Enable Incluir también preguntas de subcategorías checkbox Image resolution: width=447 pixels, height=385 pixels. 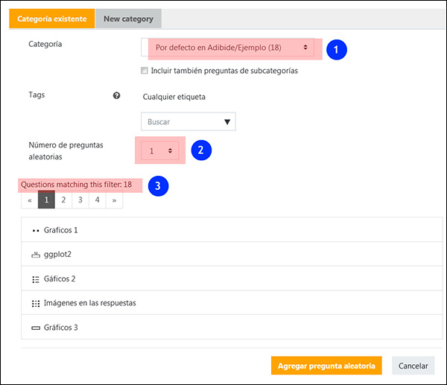pos(145,71)
